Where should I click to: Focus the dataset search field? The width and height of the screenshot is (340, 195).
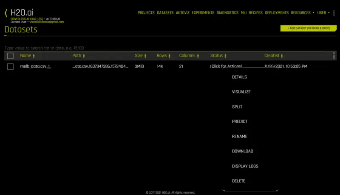170,48
